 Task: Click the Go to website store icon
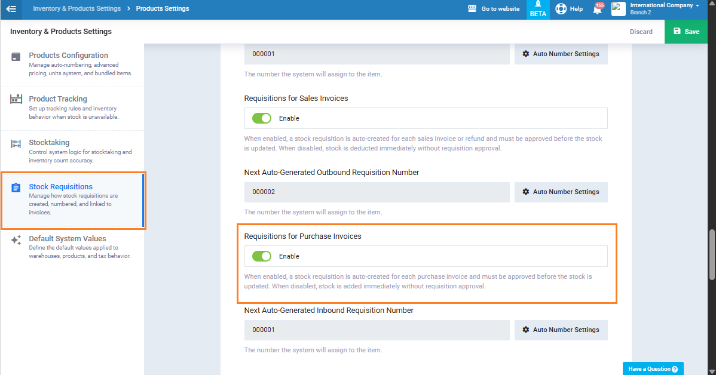[x=472, y=9]
